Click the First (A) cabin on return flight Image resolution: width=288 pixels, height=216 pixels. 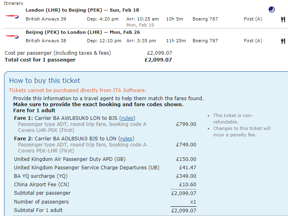(253, 41)
